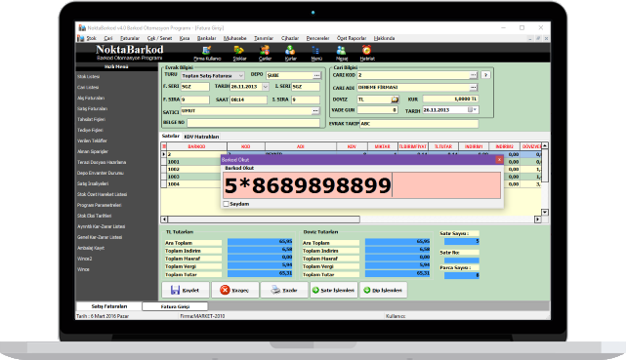Viewport: 626px width, 360px height.
Task: Click the Barkod Okut barcode input field
Action: tap(361, 185)
